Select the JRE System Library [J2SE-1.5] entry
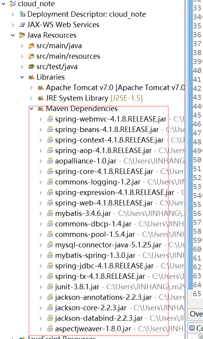Image resolution: width=203 pixels, height=339 pixels. (x=94, y=98)
